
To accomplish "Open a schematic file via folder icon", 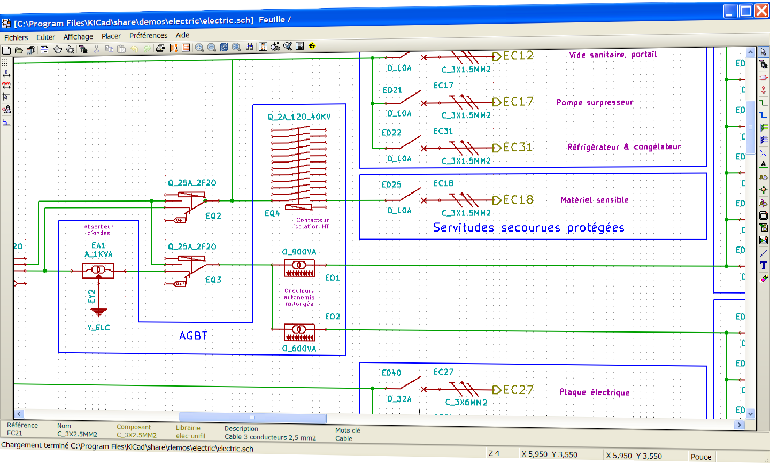I will (x=19, y=50).
